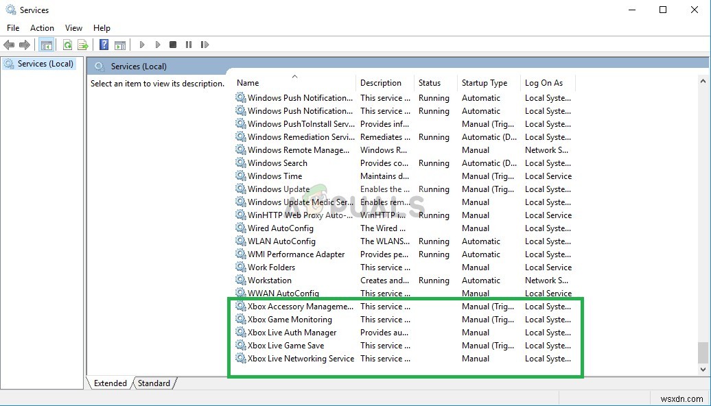The width and height of the screenshot is (711, 406).
Task: Click the Export List toolbar icon
Action: (x=82, y=45)
